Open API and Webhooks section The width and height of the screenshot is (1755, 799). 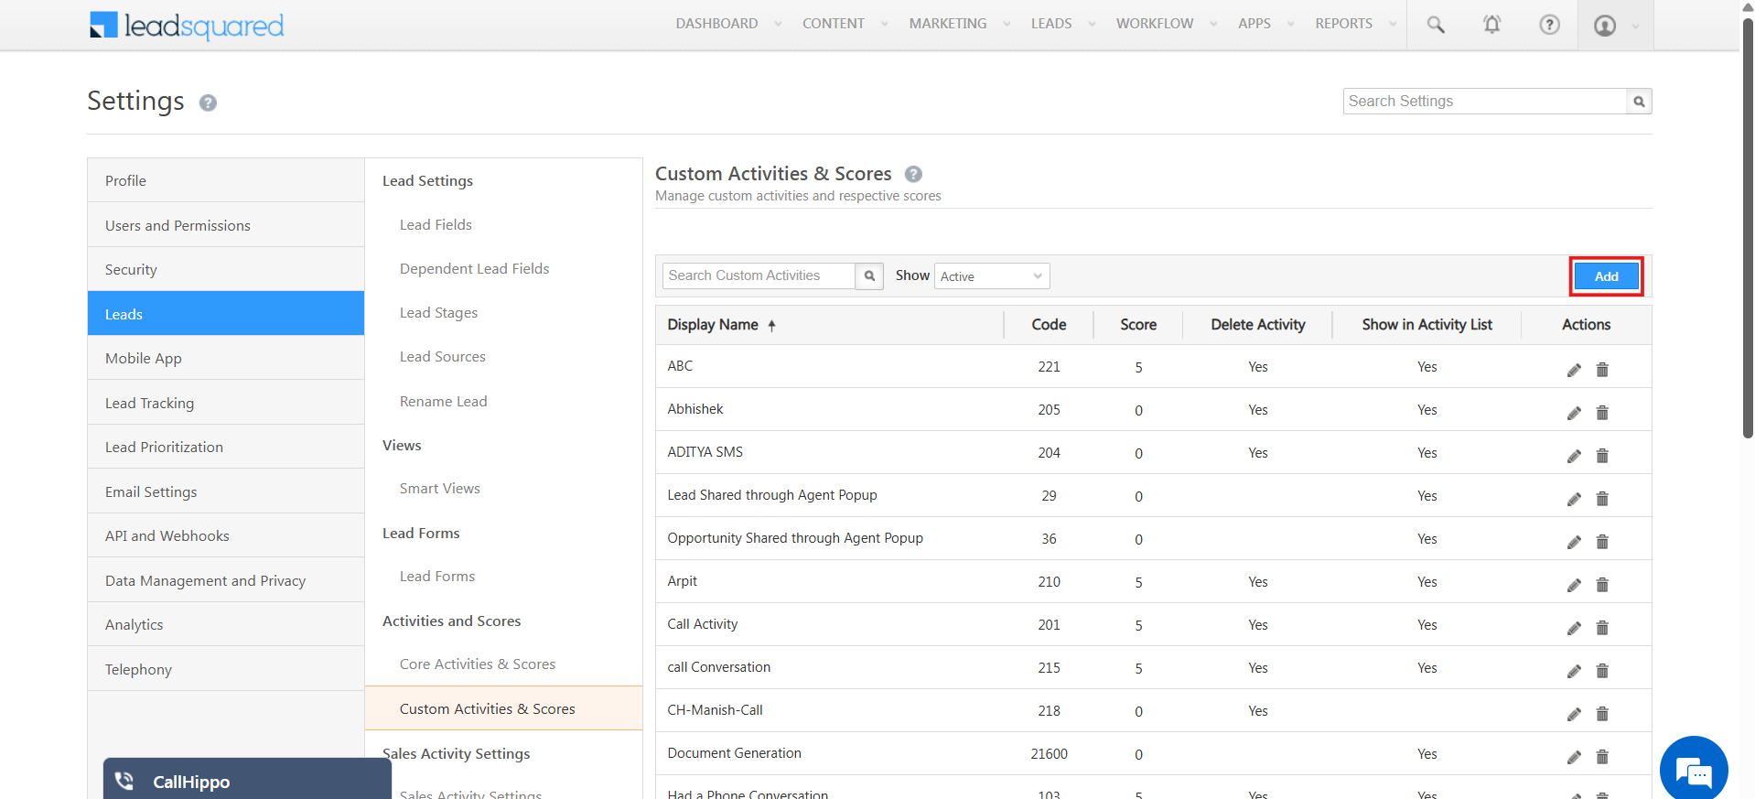[226, 535]
